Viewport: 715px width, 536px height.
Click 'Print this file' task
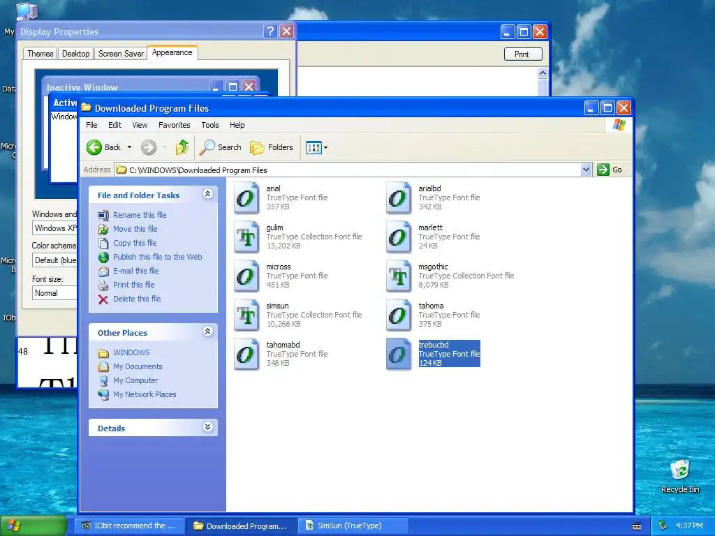tap(133, 285)
